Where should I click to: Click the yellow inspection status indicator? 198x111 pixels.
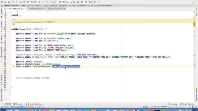[x=194, y=12]
